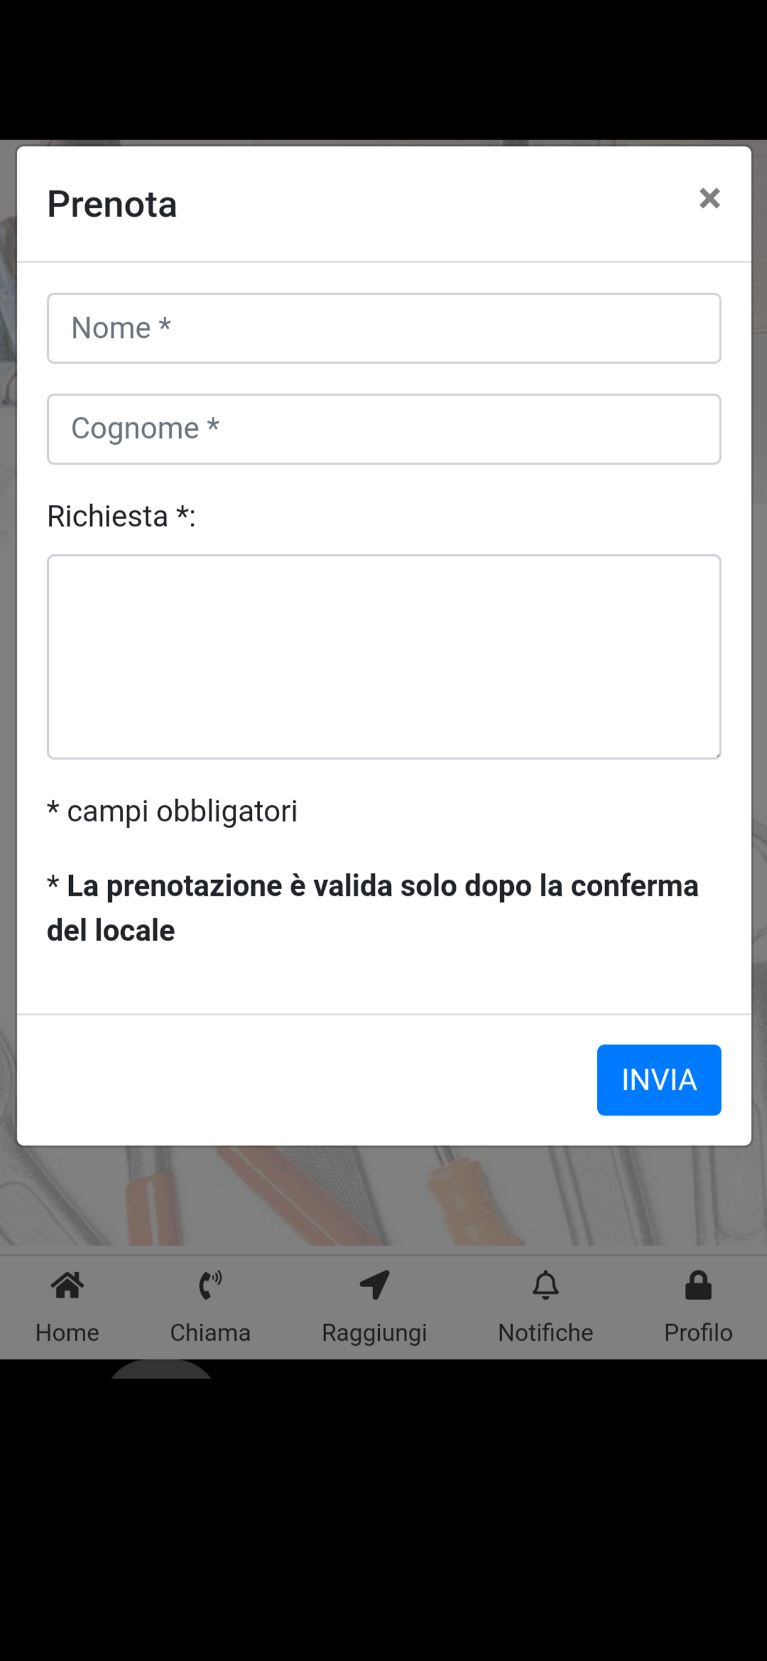The image size is (767, 1661).
Task: Select the Notifiche tab label
Action: pyautogui.click(x=545, y=1333)
